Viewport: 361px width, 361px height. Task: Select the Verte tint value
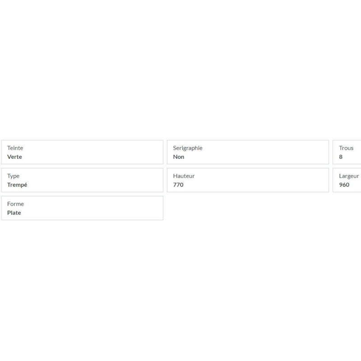(x=14, y=157)
